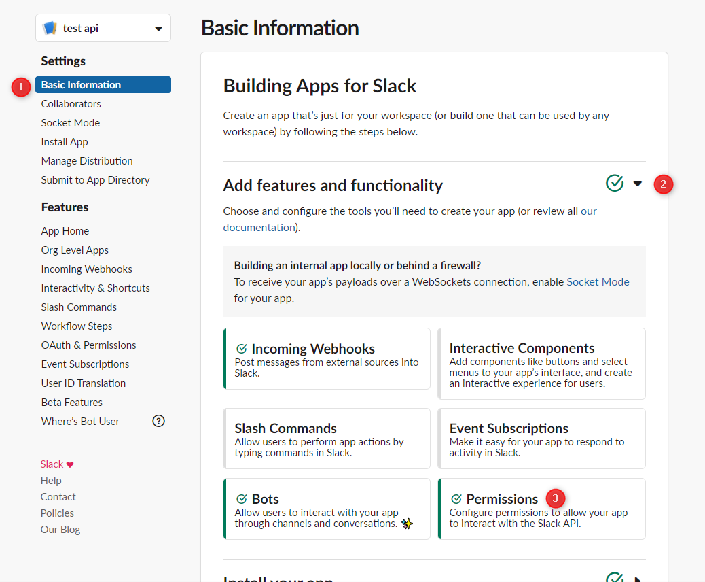
Task: Click the green checkmark beside Add features
Action: 615,183
